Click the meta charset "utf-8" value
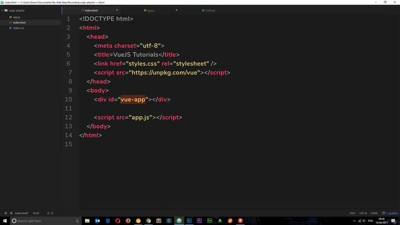Viewport: 400px width, 225px height. tap(151, 46)
